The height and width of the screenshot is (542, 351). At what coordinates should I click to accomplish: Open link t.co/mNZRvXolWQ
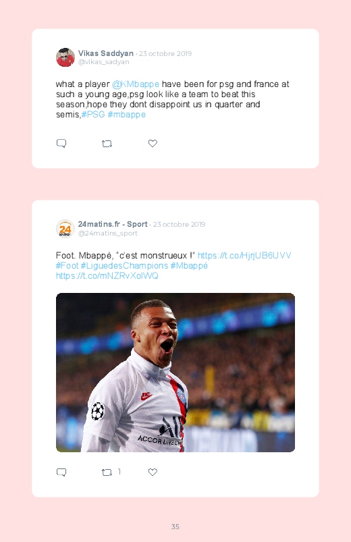point(107,275)
